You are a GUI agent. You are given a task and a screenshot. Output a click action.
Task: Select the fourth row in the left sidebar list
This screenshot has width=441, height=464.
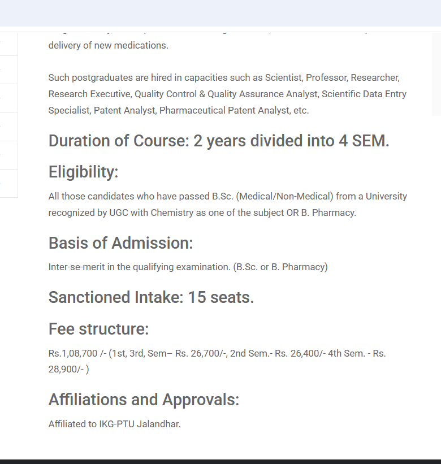coord(8,127)
